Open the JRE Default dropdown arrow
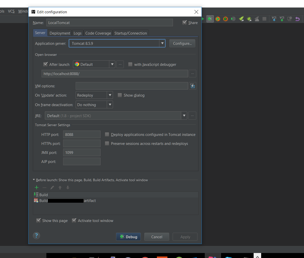Viewport: 304px width, 258px height. click(x=184, y=116)
